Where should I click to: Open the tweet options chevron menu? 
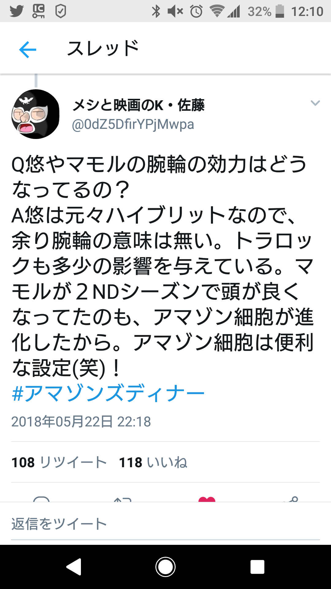(315, 103)
